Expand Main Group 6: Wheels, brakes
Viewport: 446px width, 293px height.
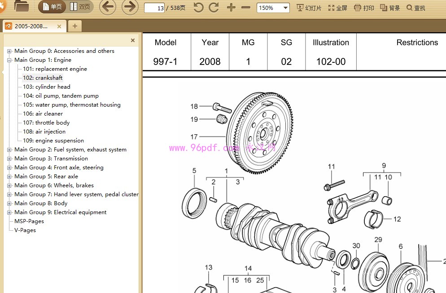tap(9, 185)
